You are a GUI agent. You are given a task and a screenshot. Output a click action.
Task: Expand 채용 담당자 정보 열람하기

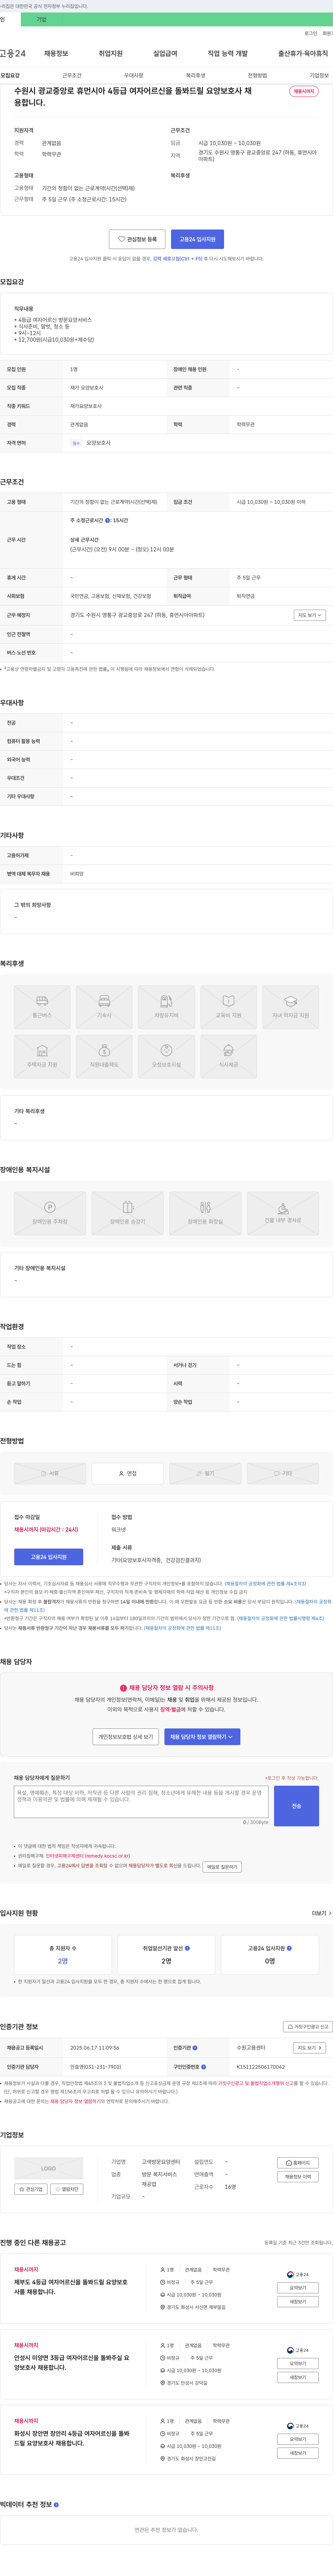pos(202,1737)
